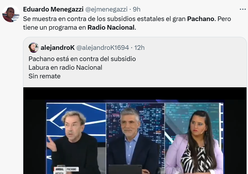This screenshot has height=174, width=248.
Task: Open the tweet's three-dot more menu
Action: 243,9
